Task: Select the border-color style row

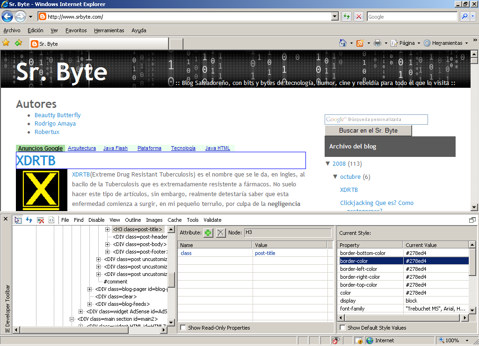Action: [x=404, y=261]
